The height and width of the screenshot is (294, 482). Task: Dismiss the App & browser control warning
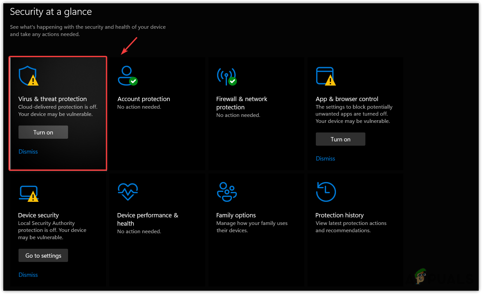pyautogui.click(x=325, y=159)
